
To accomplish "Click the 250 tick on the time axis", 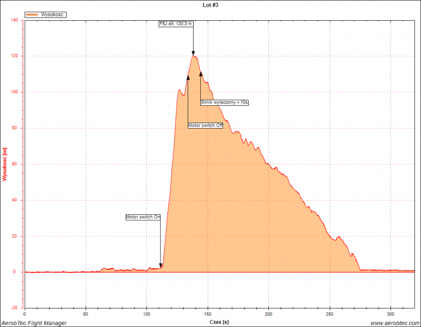I will coord(329,314).
